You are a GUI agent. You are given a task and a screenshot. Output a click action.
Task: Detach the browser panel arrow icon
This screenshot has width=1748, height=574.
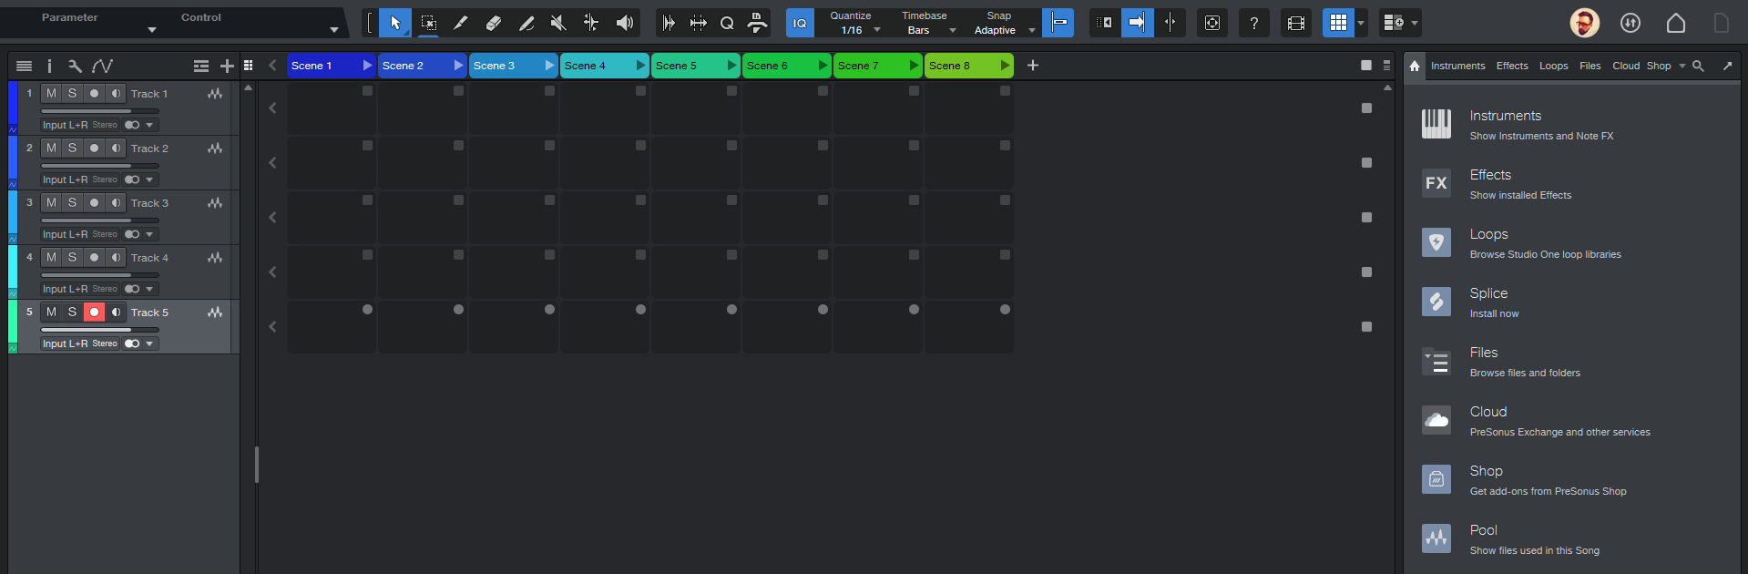(x=1727, y=66)
